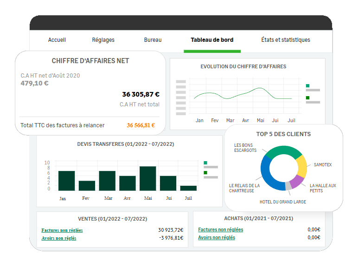Open the Bureau tab
This screenshot has width=358, height=268.
(x=153, y=40)
